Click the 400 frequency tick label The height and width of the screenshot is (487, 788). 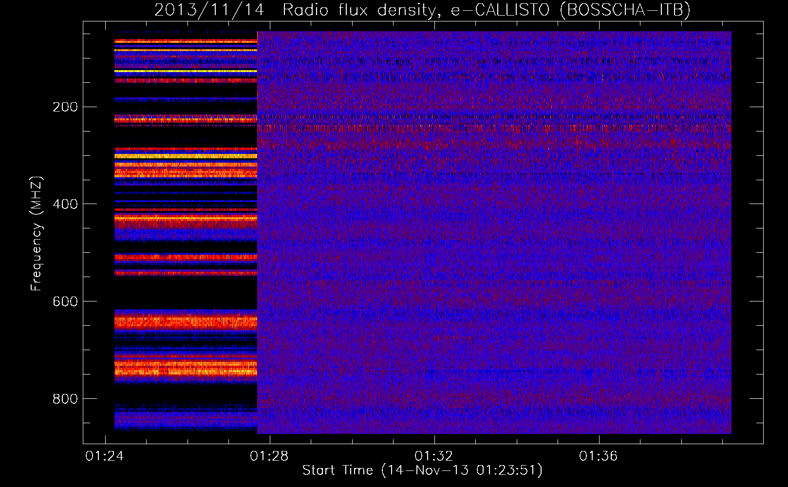coord(65,204)
